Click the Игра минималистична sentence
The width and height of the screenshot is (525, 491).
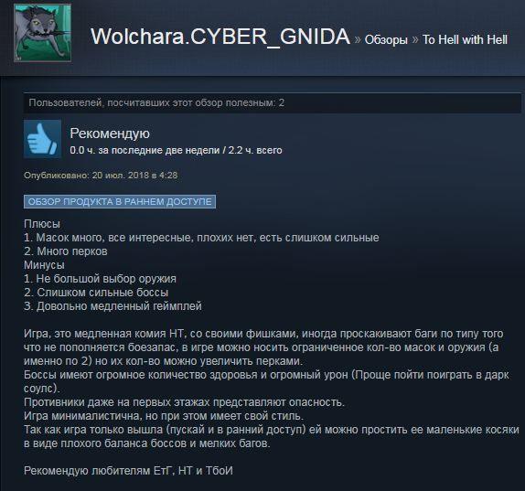click(164, 416)
